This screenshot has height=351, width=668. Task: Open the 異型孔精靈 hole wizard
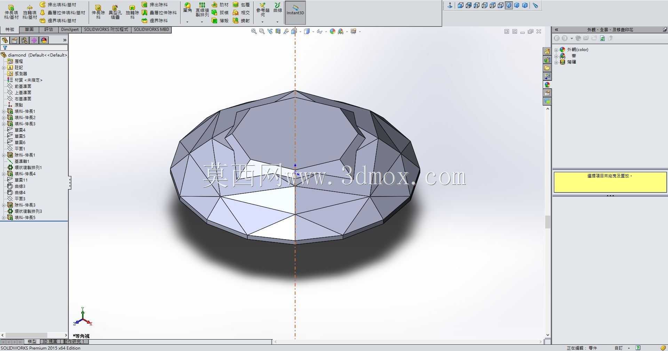click(115, 12)
